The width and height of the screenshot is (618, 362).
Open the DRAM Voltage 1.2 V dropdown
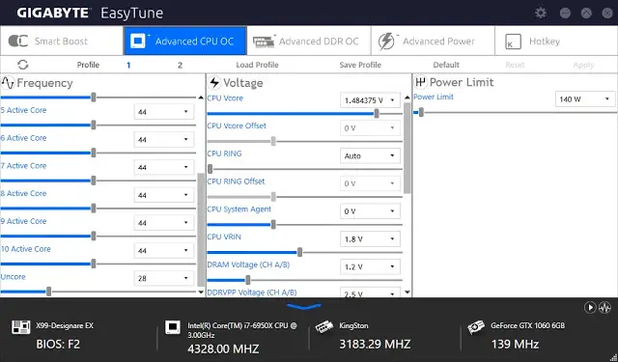(x=370, y=266)
